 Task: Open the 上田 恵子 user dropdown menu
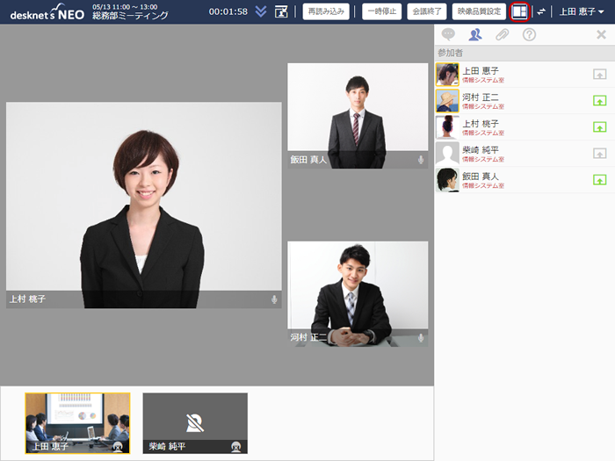[582, 11]
